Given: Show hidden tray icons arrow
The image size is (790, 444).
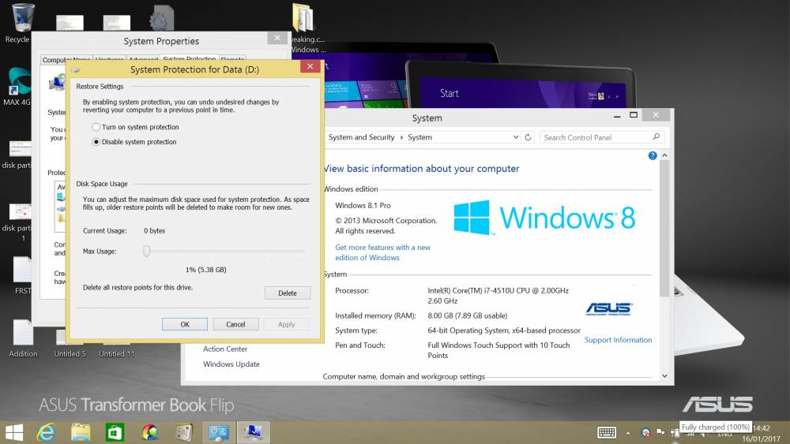Looking at the screenshot, I should pyautogui.click(x=628, y=433).
